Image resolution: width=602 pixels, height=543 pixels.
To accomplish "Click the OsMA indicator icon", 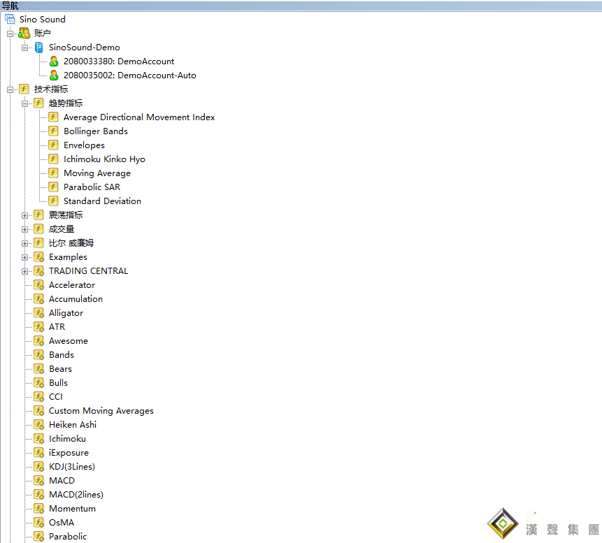I will click(x=38, y=522).
